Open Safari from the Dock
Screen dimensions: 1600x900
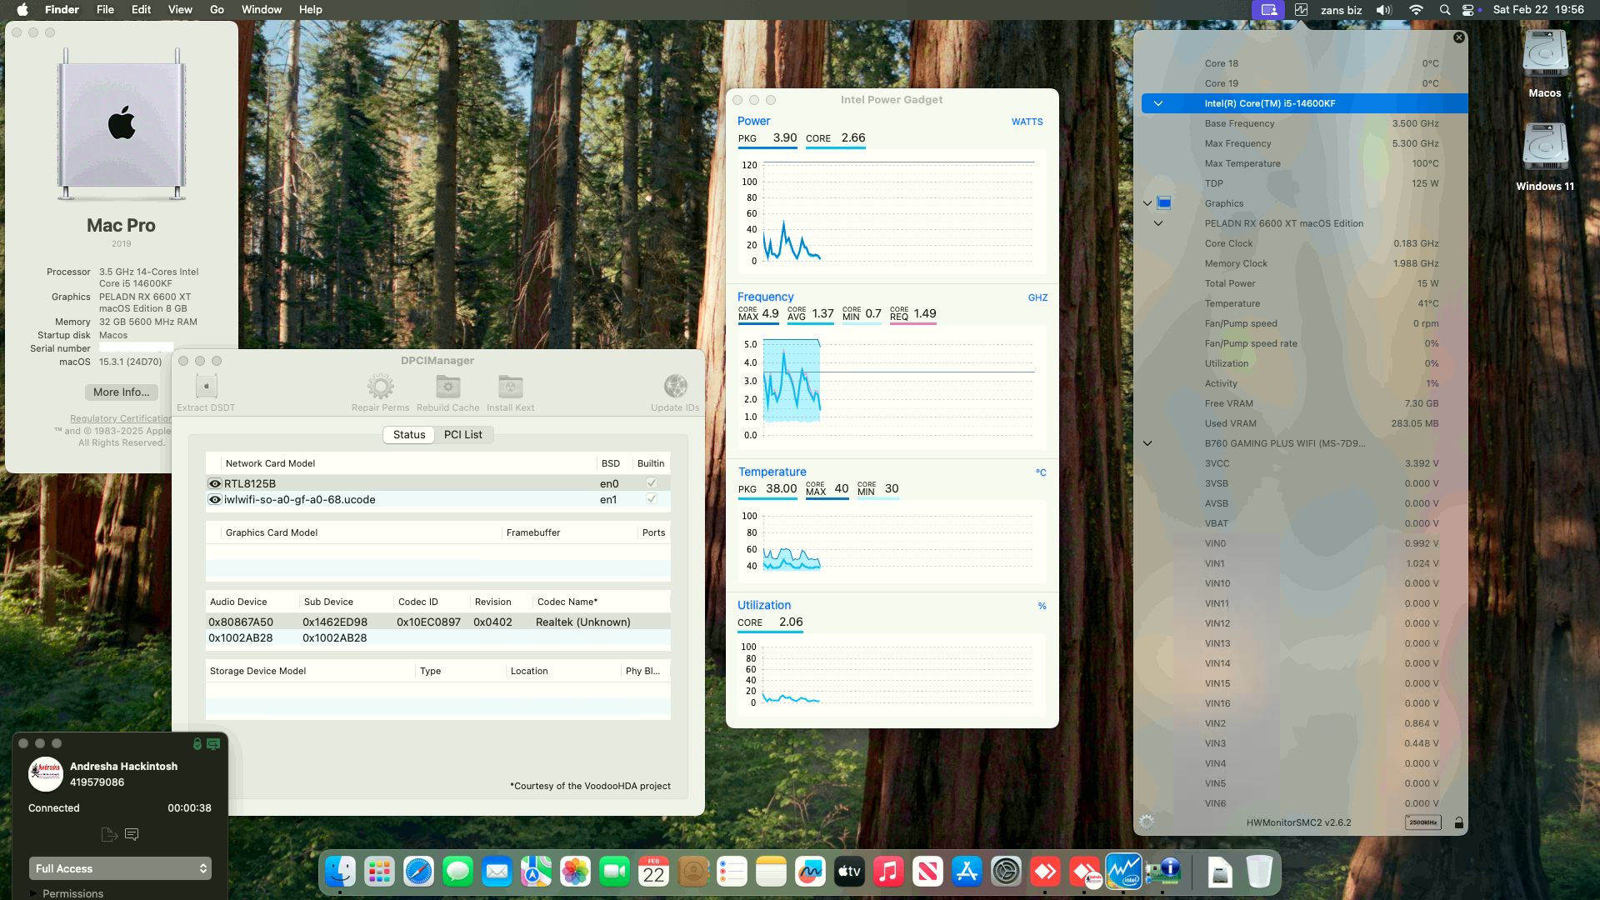click(418, 872)
